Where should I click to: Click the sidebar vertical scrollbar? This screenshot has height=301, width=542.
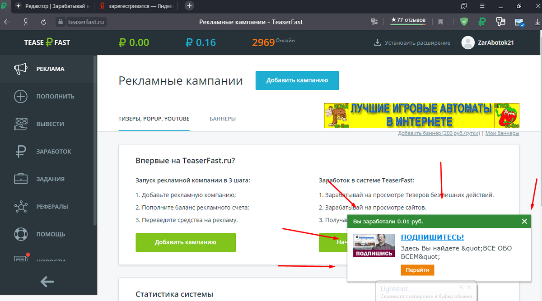(x=95, y=140)
